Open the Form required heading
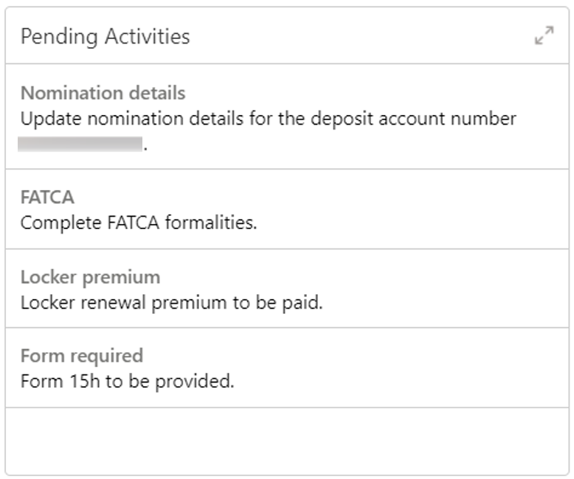Image resolution: width=574 pixels, height=479 pixels. 81,356
